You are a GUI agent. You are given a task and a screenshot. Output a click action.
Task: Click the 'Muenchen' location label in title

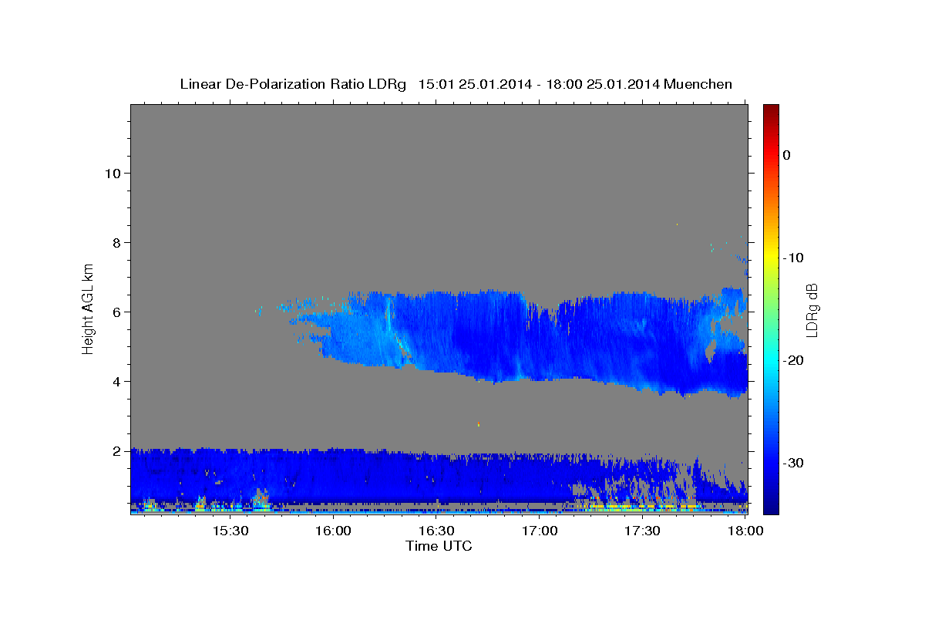pyautogui.click(x=698, y=84)
